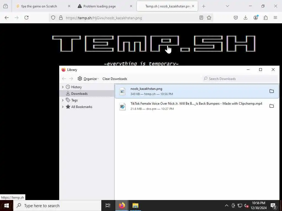This screenshot has height=211, width=282.
Task: Click the mp4 video file icon
Action: pos(123,106)
